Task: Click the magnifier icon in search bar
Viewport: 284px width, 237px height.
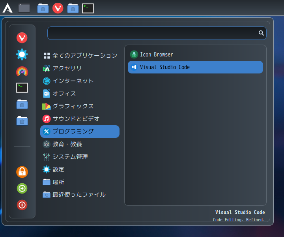Action: (x=261, y=33)
